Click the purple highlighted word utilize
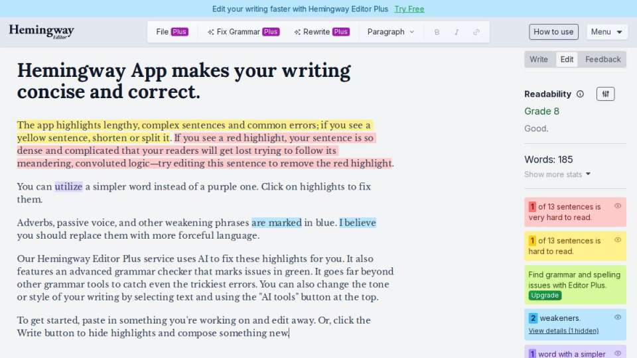 [x=68, y=187]
